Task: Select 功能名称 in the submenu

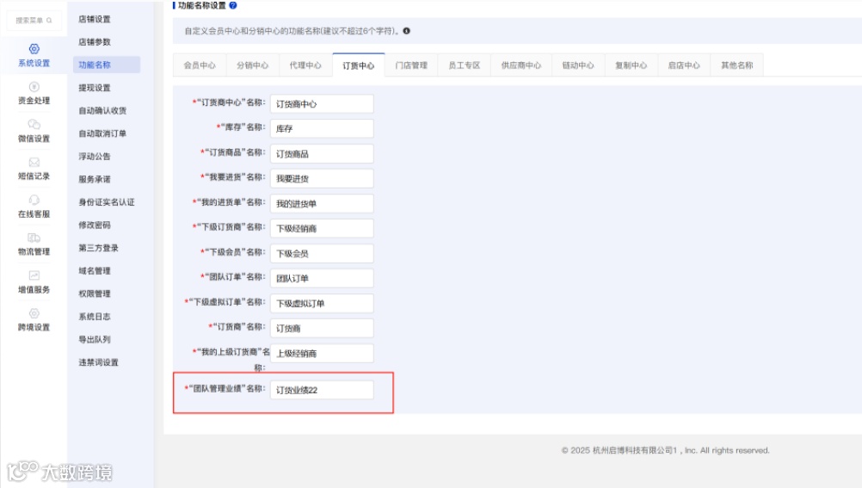Action: click(106, 65)
